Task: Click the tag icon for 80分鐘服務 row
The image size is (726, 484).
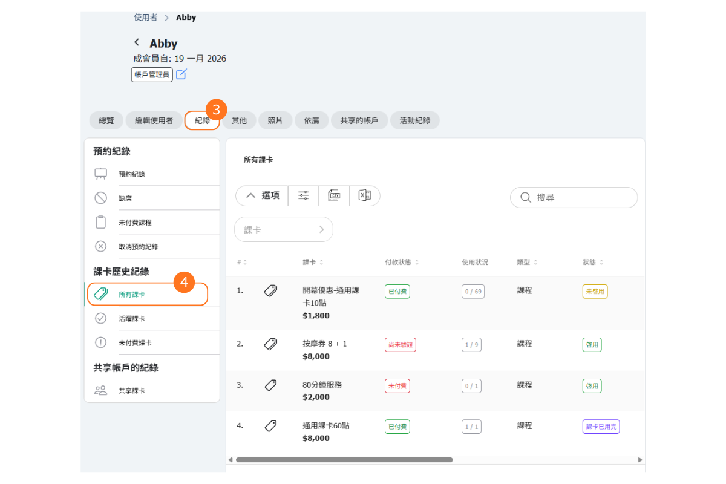Action: [x=270, y=385]
